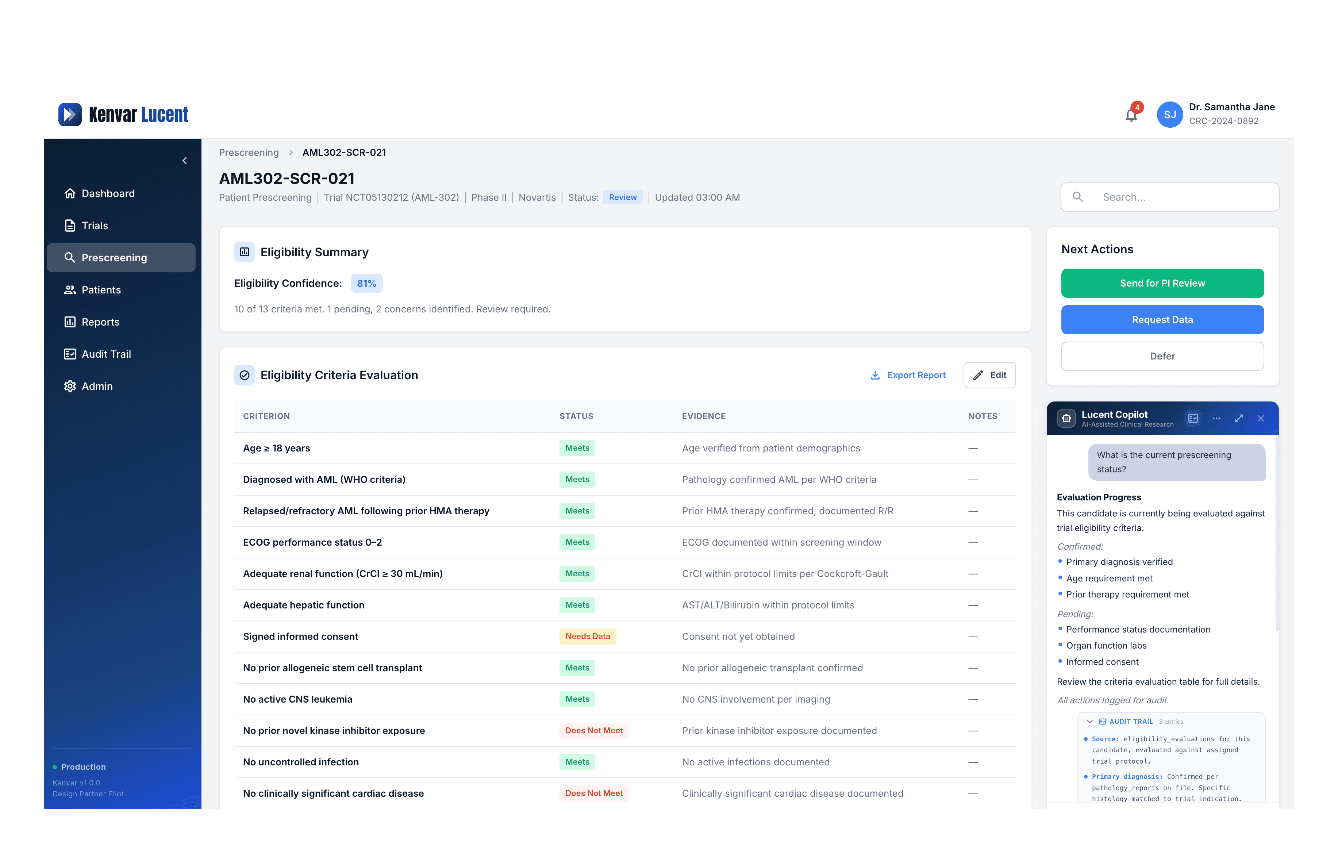Click evidence 'Consent not yet obtained'
The image size is (1338, 865).
coord(738,637)
